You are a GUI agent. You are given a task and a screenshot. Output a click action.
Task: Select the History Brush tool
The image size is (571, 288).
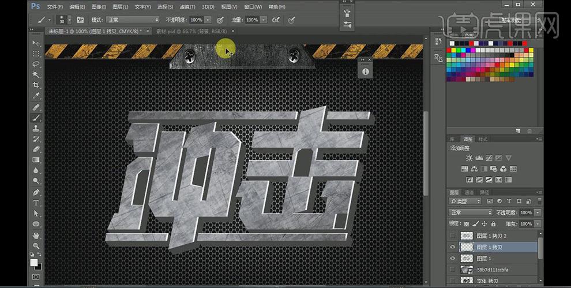[x=36, y=139]
